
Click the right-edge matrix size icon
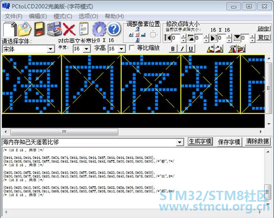tap(214, 38)
